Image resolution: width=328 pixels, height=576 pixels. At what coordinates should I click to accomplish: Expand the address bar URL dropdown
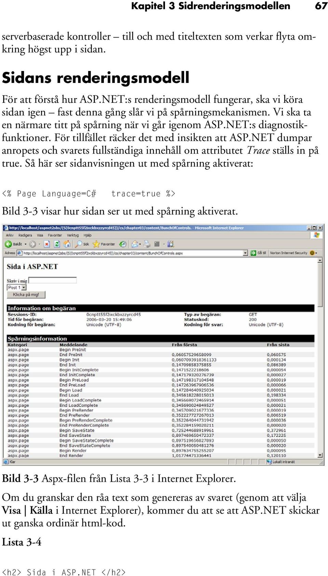pos(245,253)
